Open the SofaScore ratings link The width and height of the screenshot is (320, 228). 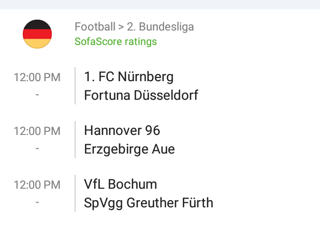115,41
